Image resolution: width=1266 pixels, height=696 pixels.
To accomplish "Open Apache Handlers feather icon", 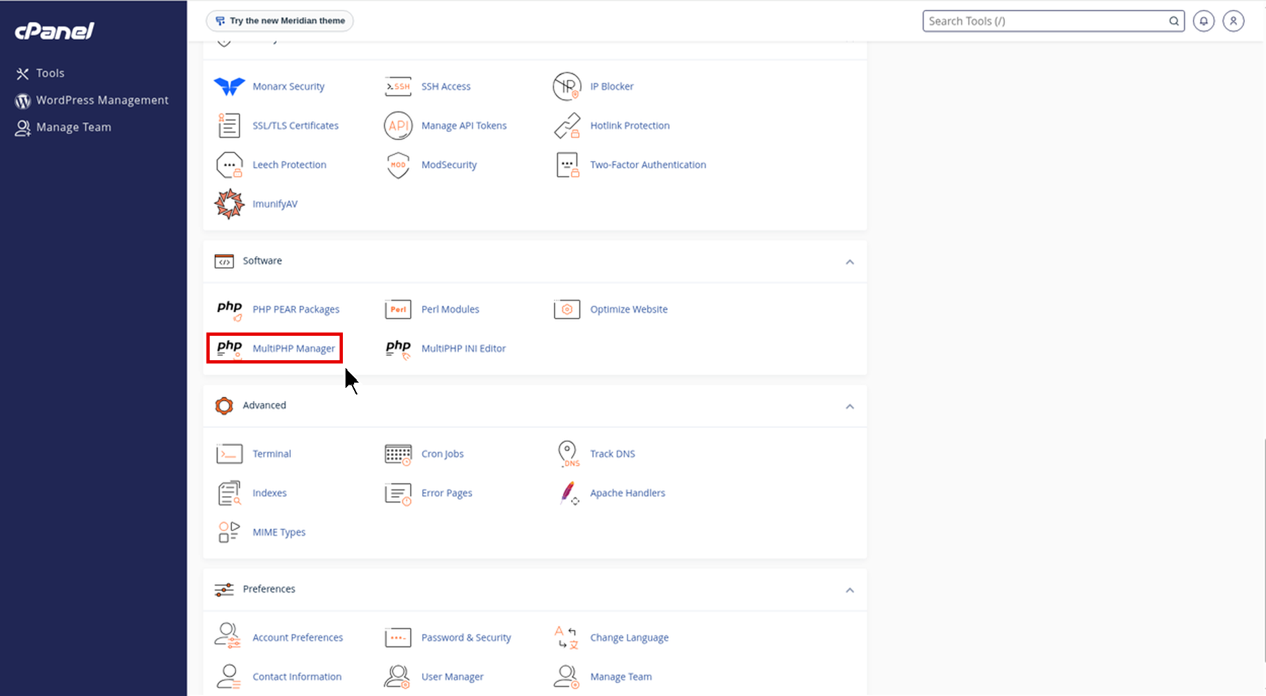I will click(x=569, y=493).
